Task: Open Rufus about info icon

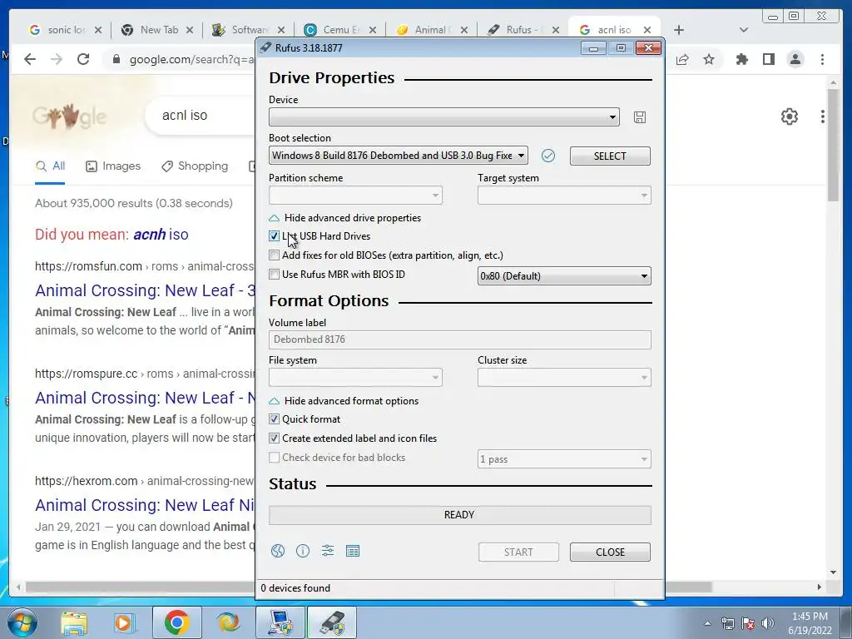Action: point(303,551)
